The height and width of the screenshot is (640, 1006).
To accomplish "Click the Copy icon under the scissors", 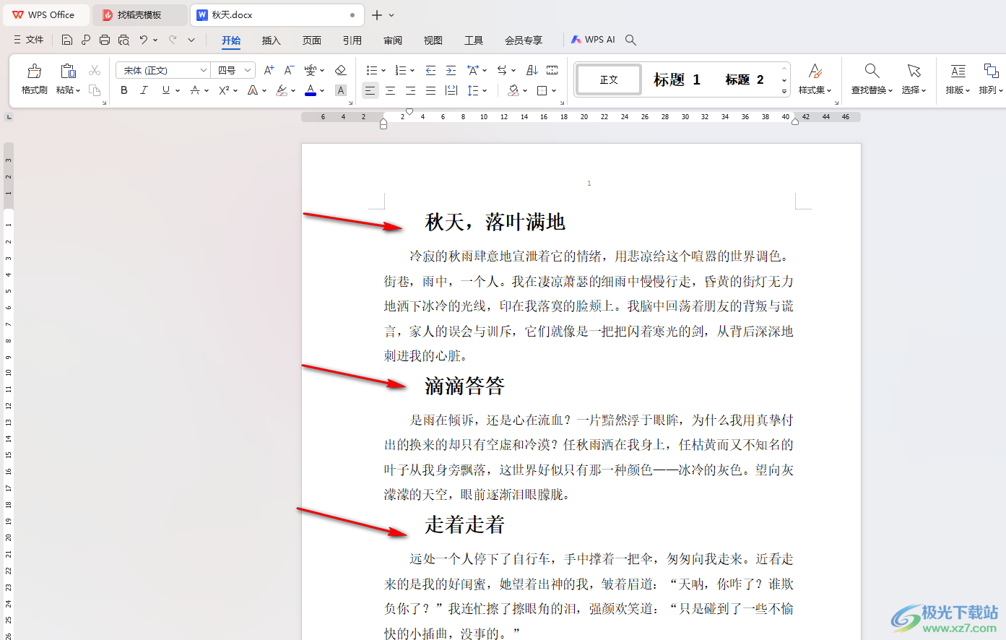I will [x=95, y=90].
